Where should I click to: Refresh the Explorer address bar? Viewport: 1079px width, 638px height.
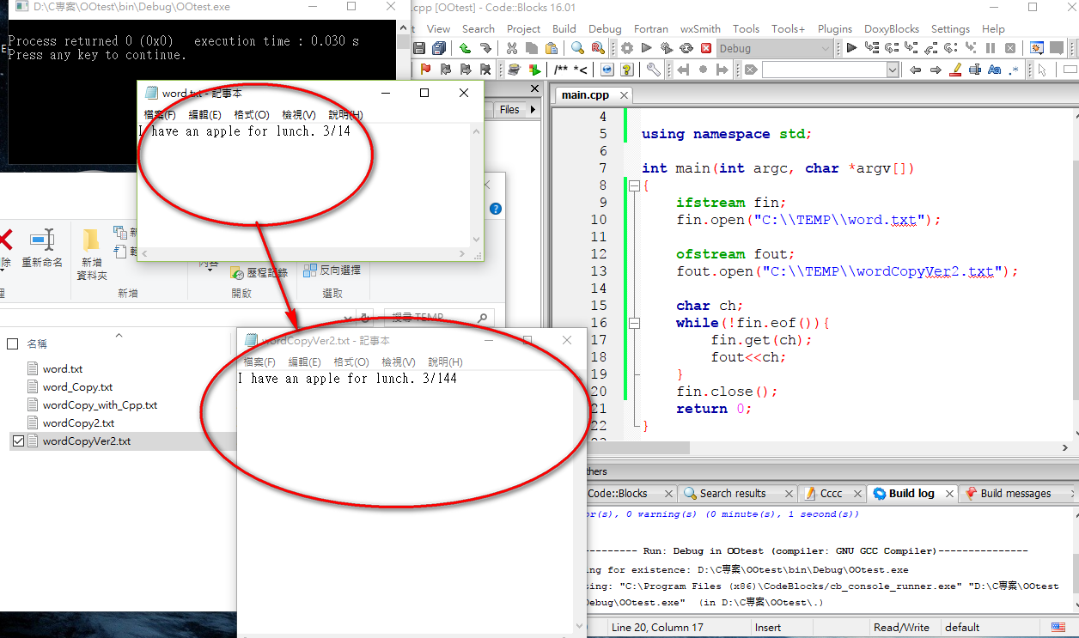pyautogui.click(x=366, y=317)
